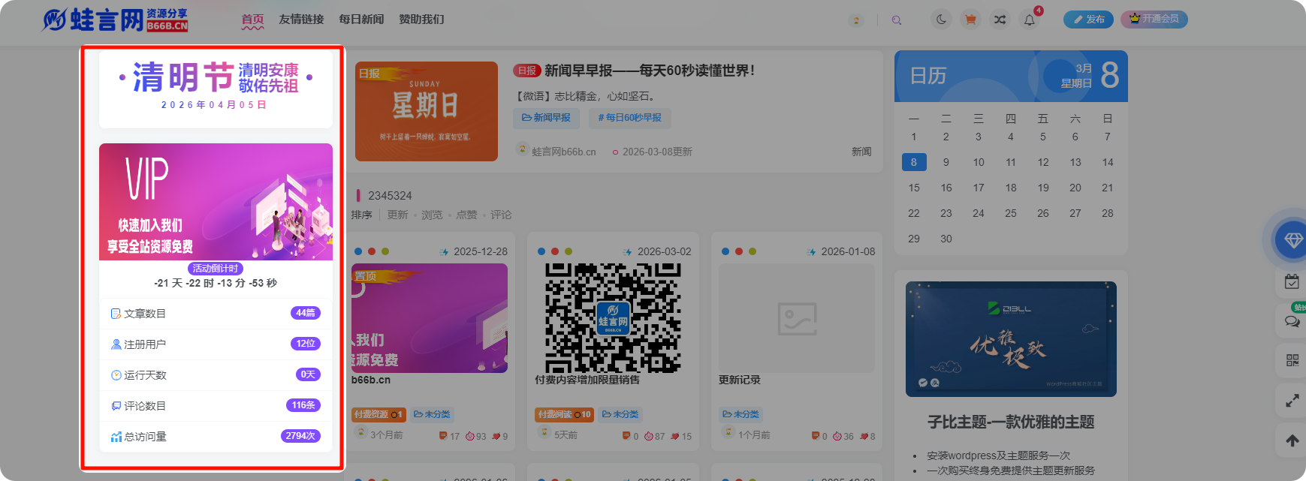
Task: Open the QR code post thumbnail
Action: [x=614, y=318]
